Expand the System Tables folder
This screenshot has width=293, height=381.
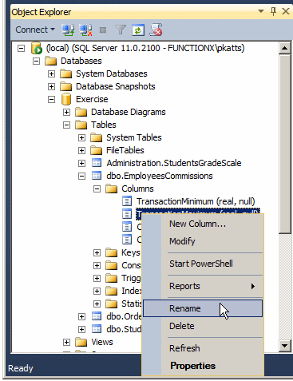tap(81, 137)
